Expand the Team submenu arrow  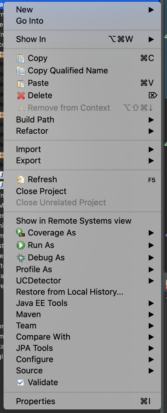(151, 326)
